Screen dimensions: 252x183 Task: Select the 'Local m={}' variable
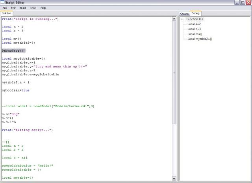point(195,34)
